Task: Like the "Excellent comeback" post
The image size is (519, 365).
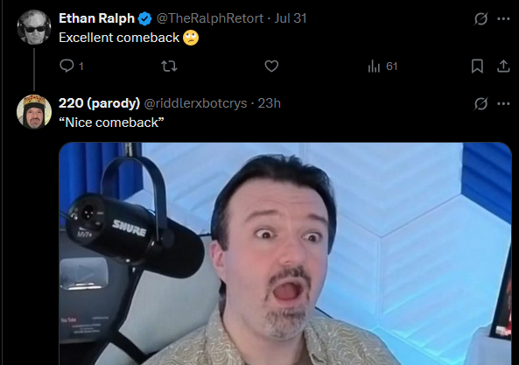Action: click(x=271, y=66)
